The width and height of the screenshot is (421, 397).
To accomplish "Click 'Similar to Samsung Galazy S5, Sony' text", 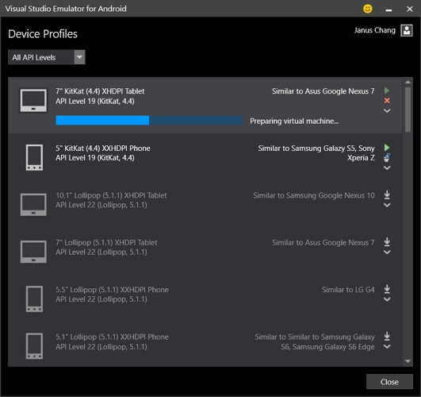I will (316, 148).
